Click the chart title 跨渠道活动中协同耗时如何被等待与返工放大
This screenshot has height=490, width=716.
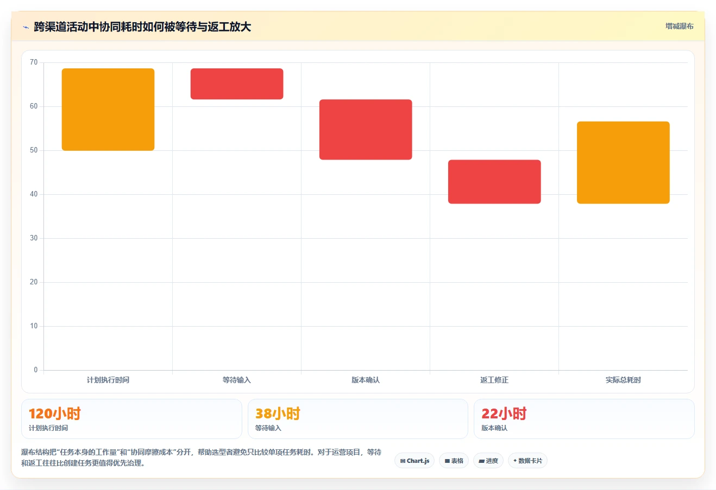pyautogui.click(x=142, y=27)
